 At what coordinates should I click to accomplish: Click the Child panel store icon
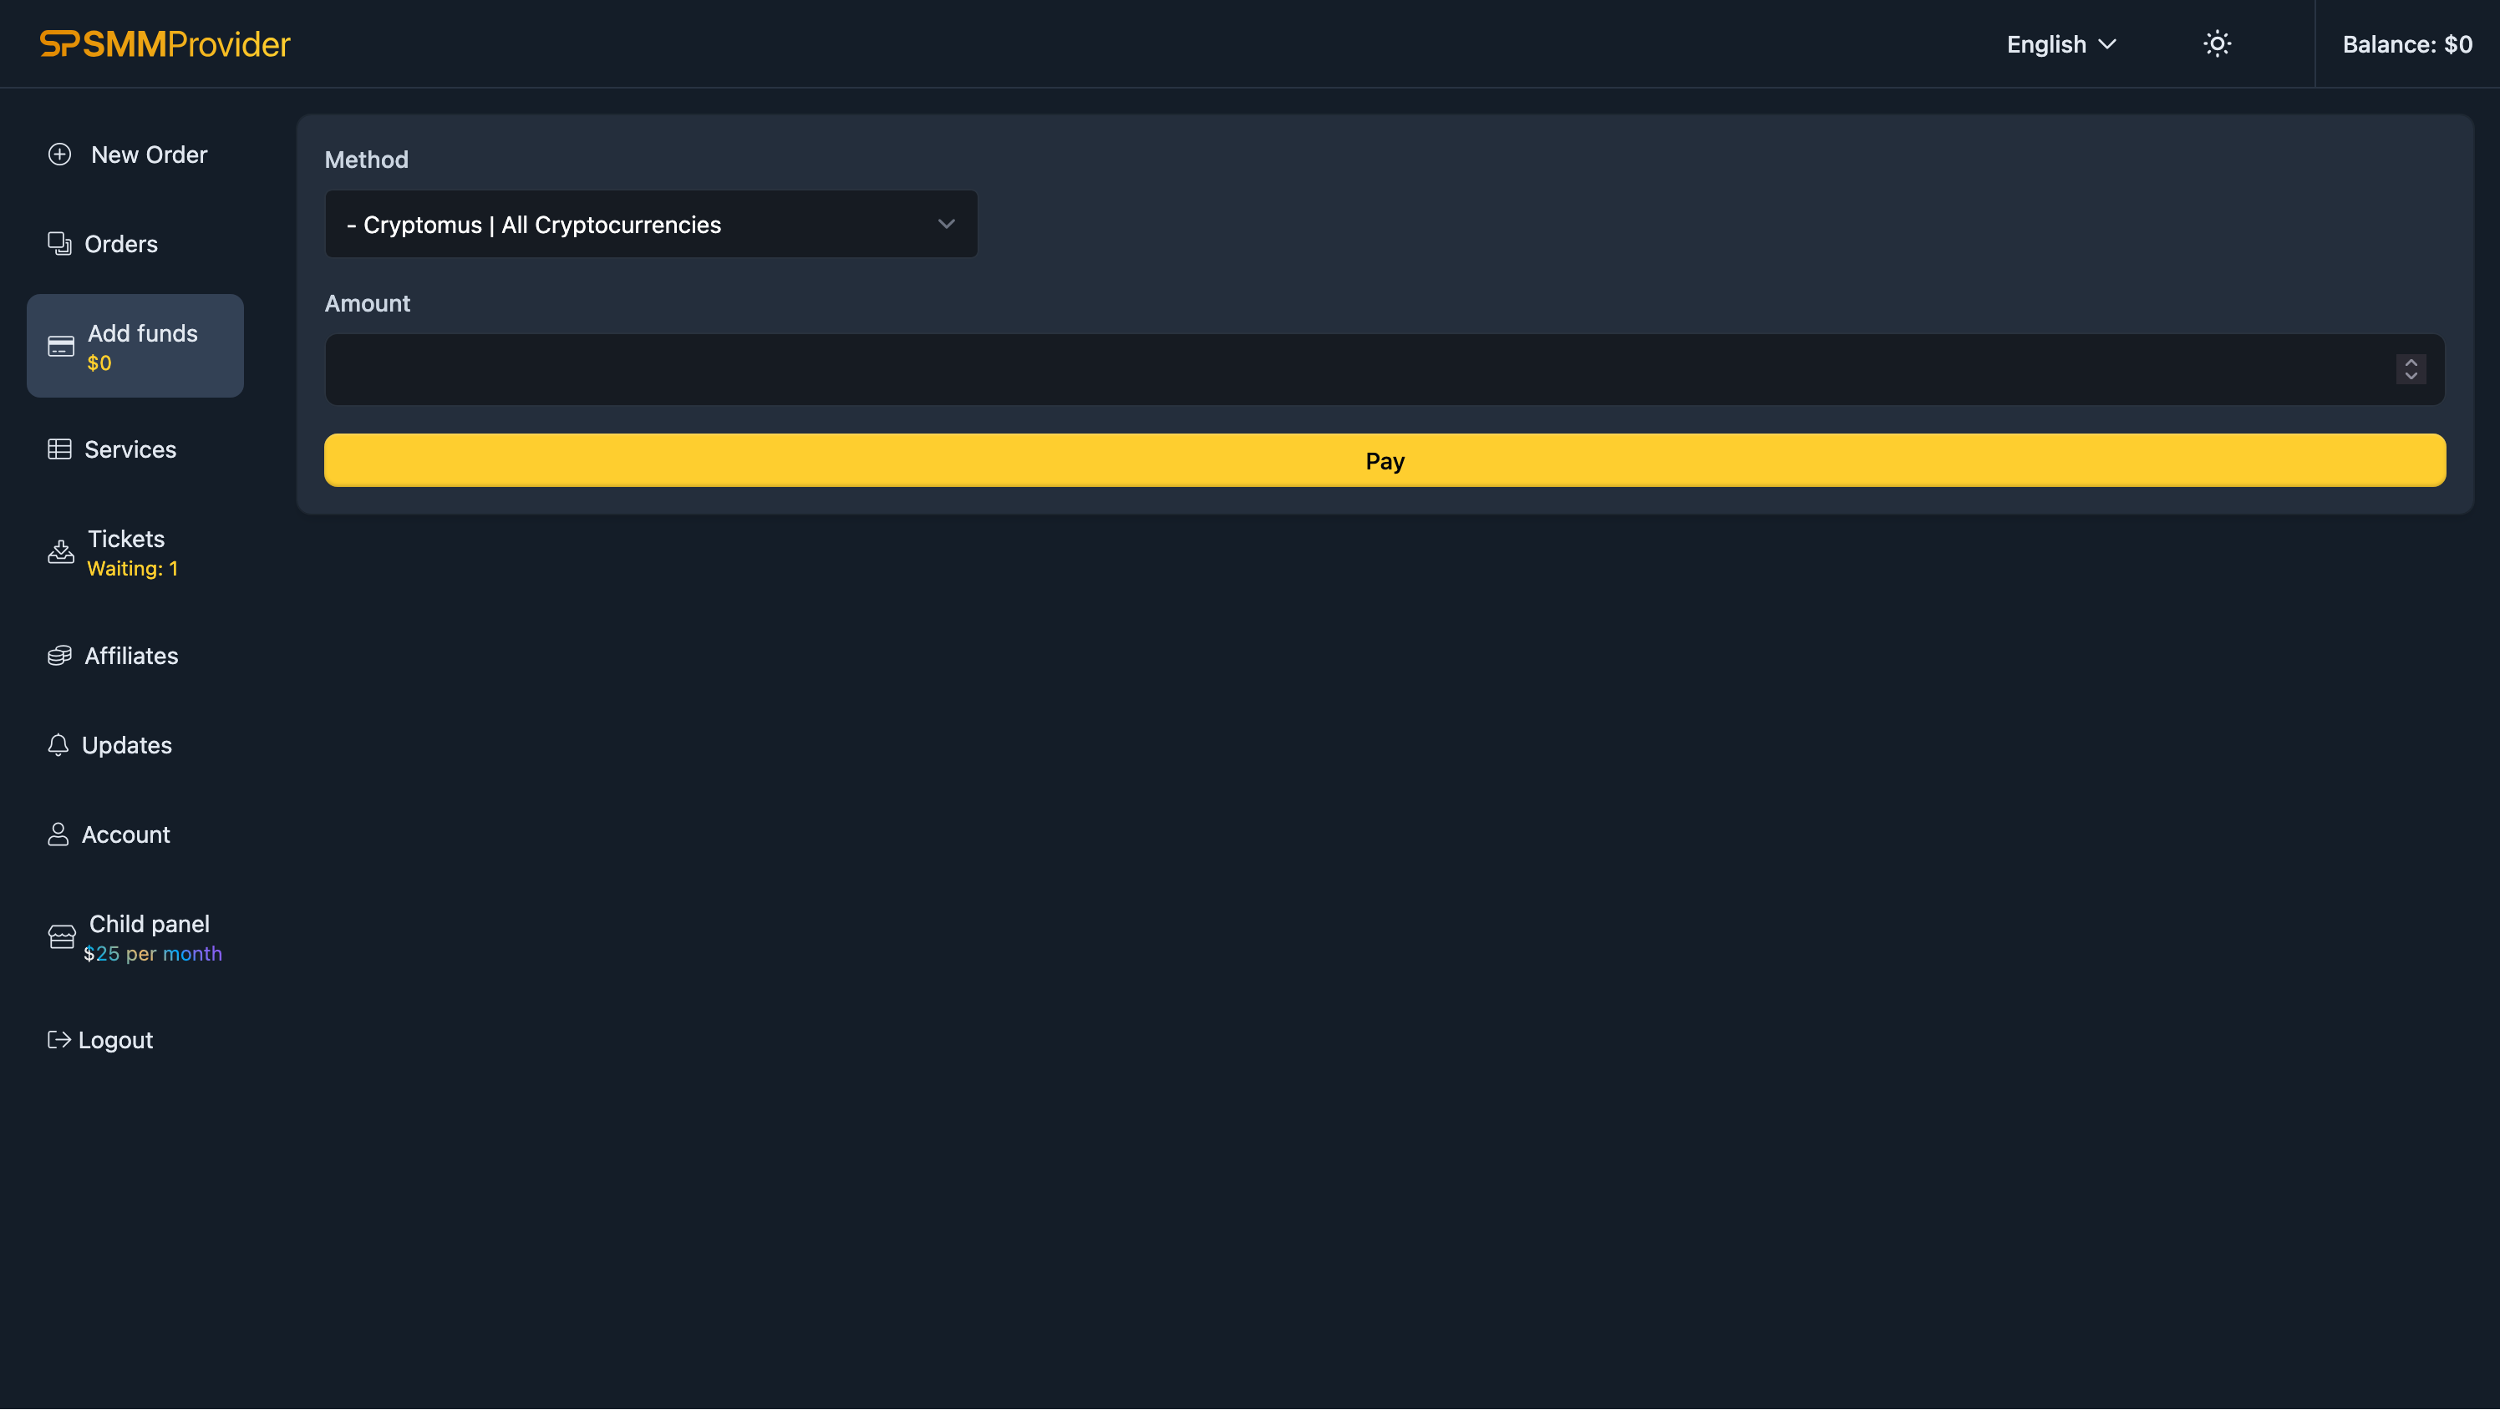coord(61,937)
